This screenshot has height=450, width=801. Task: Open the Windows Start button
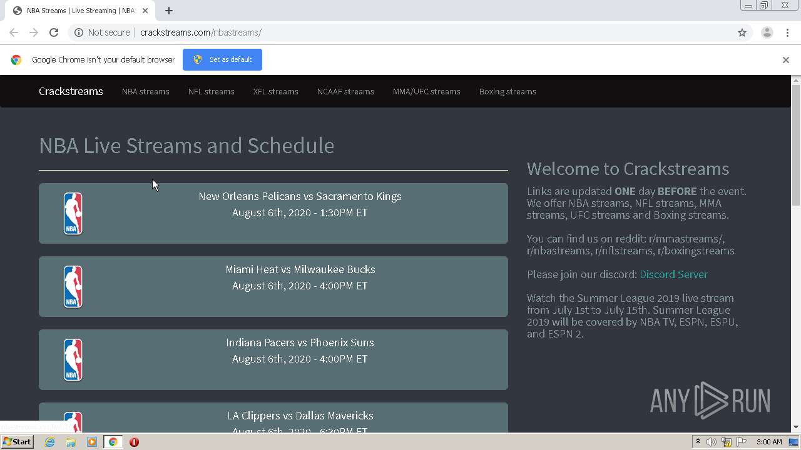17,442
